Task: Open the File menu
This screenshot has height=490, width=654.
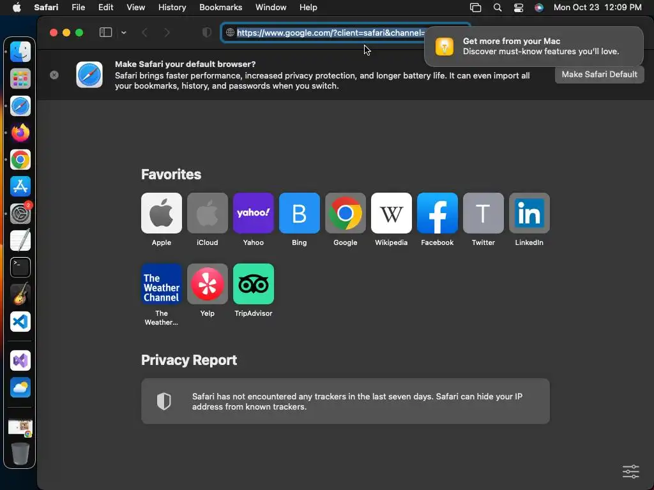Action: (x=78, y=8)
